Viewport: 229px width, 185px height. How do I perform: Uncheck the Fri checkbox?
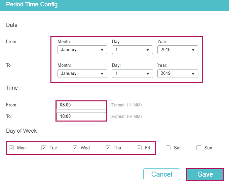(139, 148)
